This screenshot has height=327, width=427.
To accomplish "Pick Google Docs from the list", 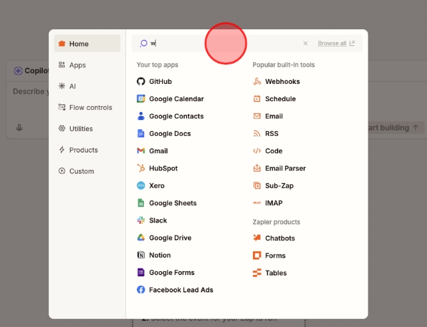I will (x=170, y=133).
